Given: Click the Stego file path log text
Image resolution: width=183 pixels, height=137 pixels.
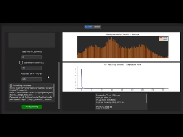Looking at the screenshot, I should (x=31, y=89).
